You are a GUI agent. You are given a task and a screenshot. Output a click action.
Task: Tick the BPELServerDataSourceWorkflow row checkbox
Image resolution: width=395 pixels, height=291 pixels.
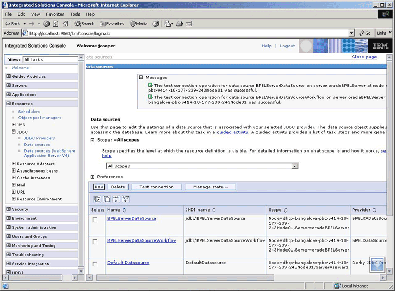pyautogui.click(x=95, y=242)
